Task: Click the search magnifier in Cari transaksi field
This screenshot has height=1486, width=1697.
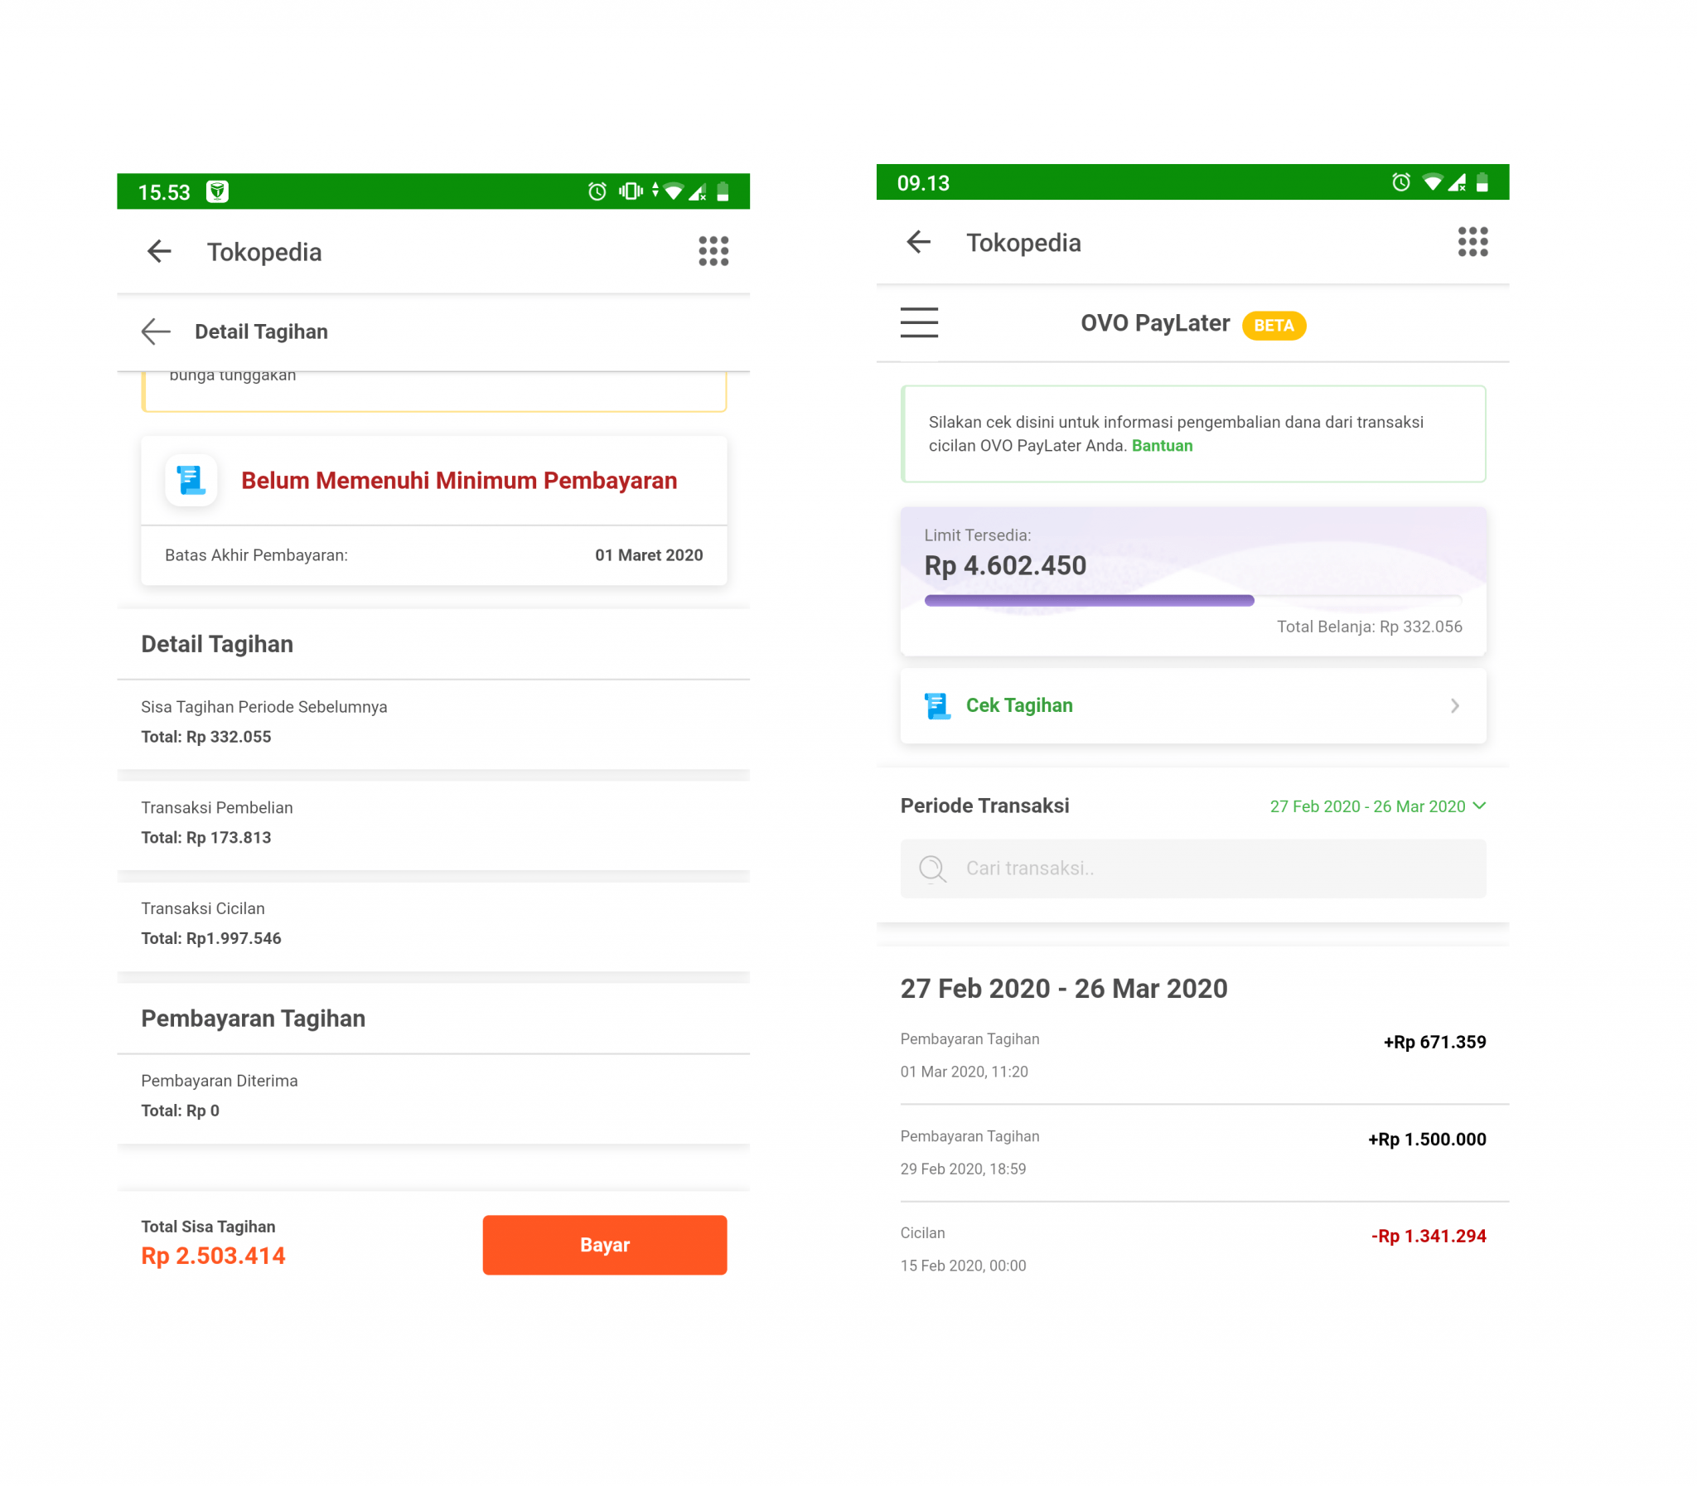Action: pos(932,869)
